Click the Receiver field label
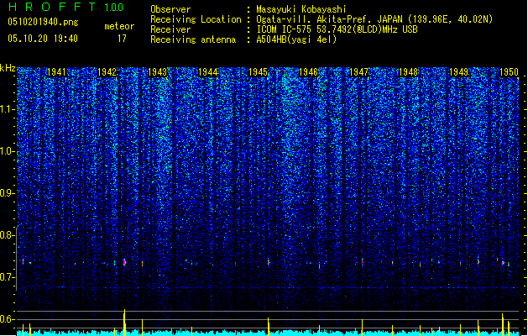528x336 pixels. point(170,29)
